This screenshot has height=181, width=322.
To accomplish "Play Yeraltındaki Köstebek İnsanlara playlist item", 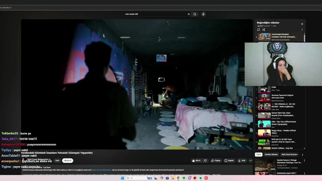I will click(x=280, y=37).
